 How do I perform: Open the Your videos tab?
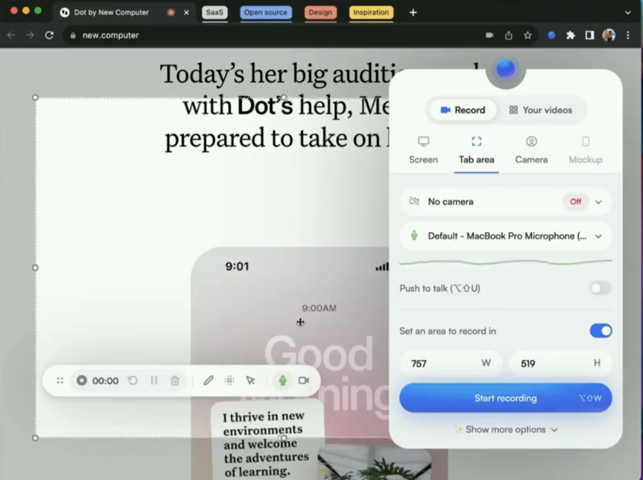pyautogui.click(x=540, y=110)
